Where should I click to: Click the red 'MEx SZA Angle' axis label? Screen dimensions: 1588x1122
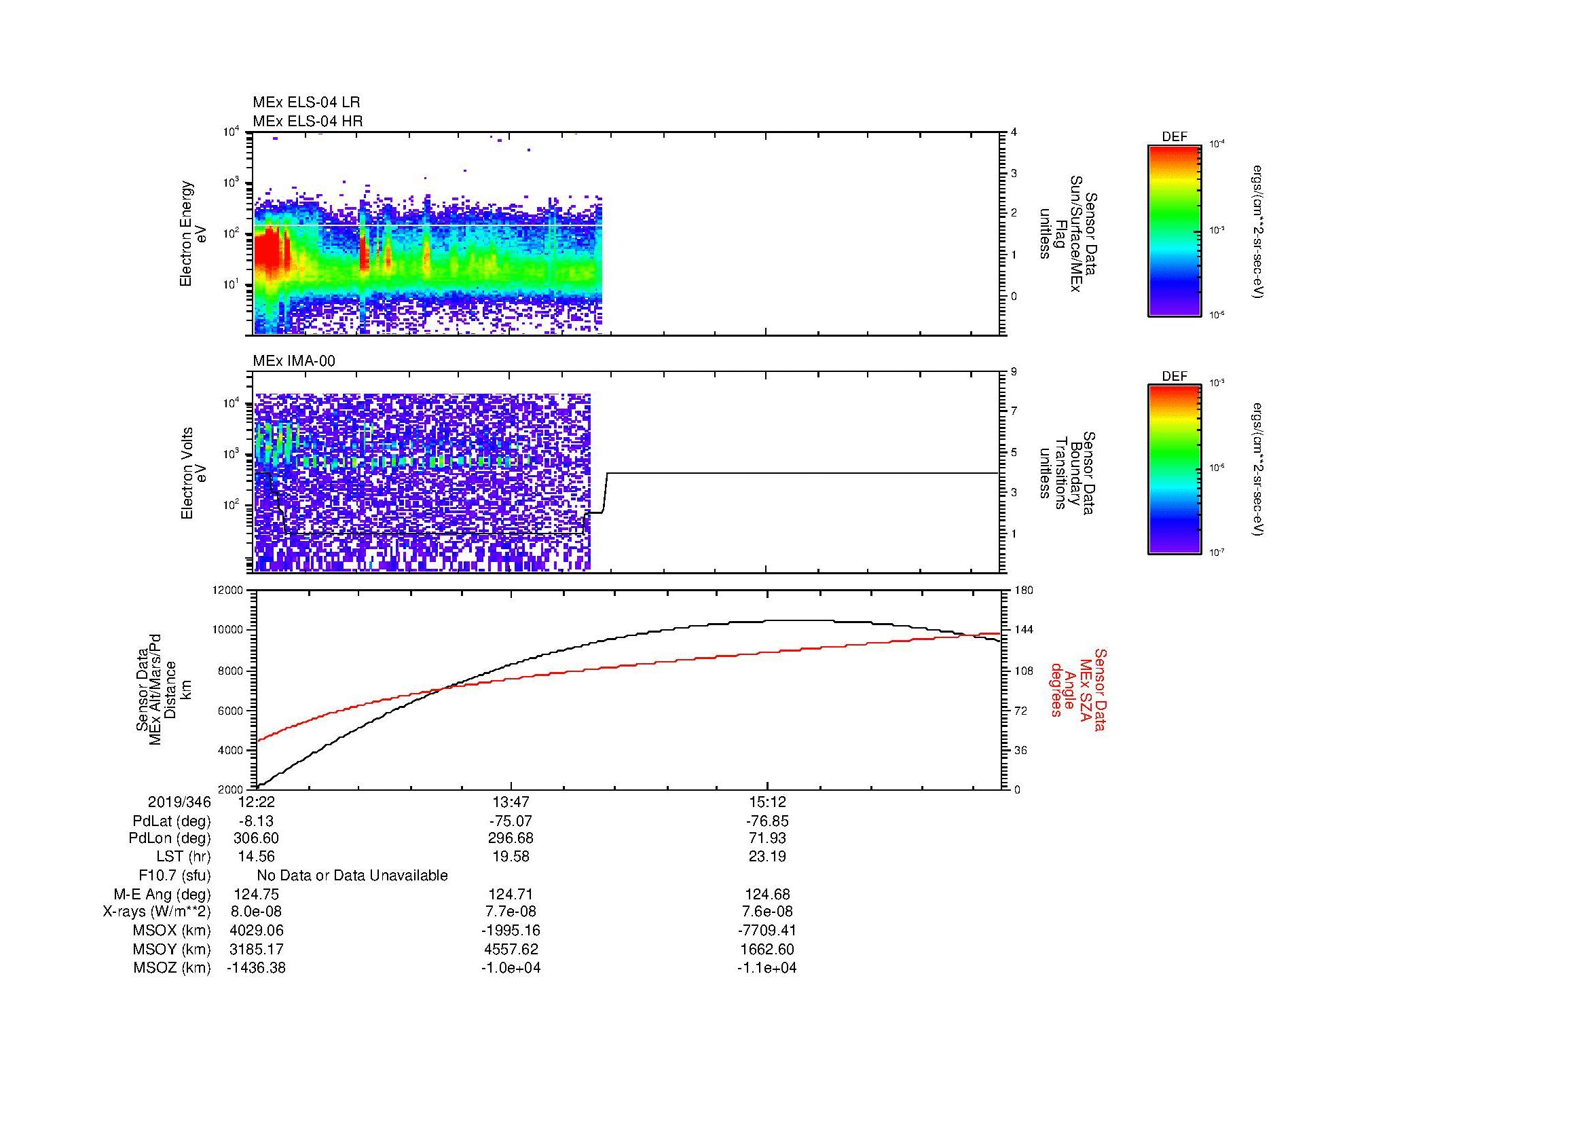(1077, 689)
